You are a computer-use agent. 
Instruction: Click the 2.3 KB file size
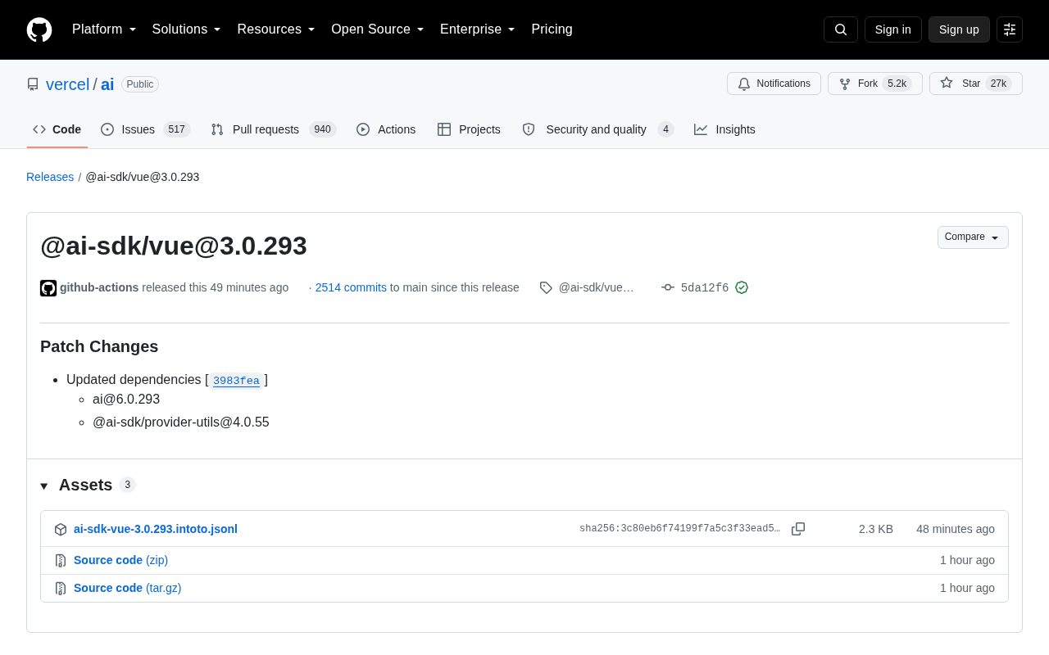click(x=876, y=529)
